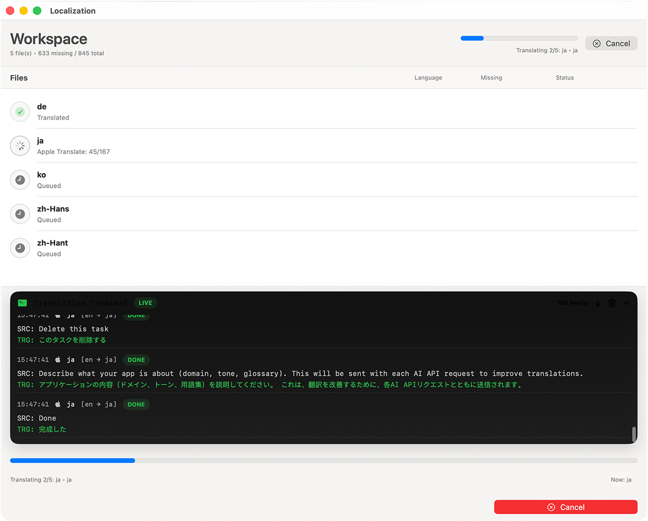648x521 pixels.
Task: Select the de file row
Action: tap(324, 112)
